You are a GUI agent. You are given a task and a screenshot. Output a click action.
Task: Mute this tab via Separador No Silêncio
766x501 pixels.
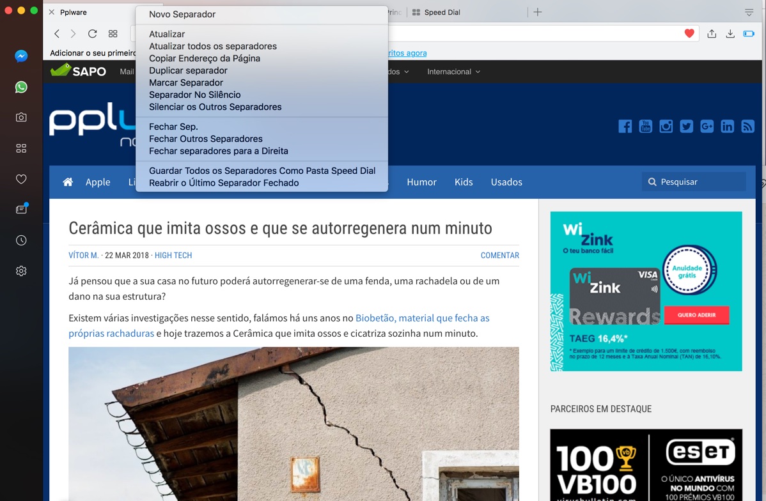pyautogui.click(x=195, y=94)
